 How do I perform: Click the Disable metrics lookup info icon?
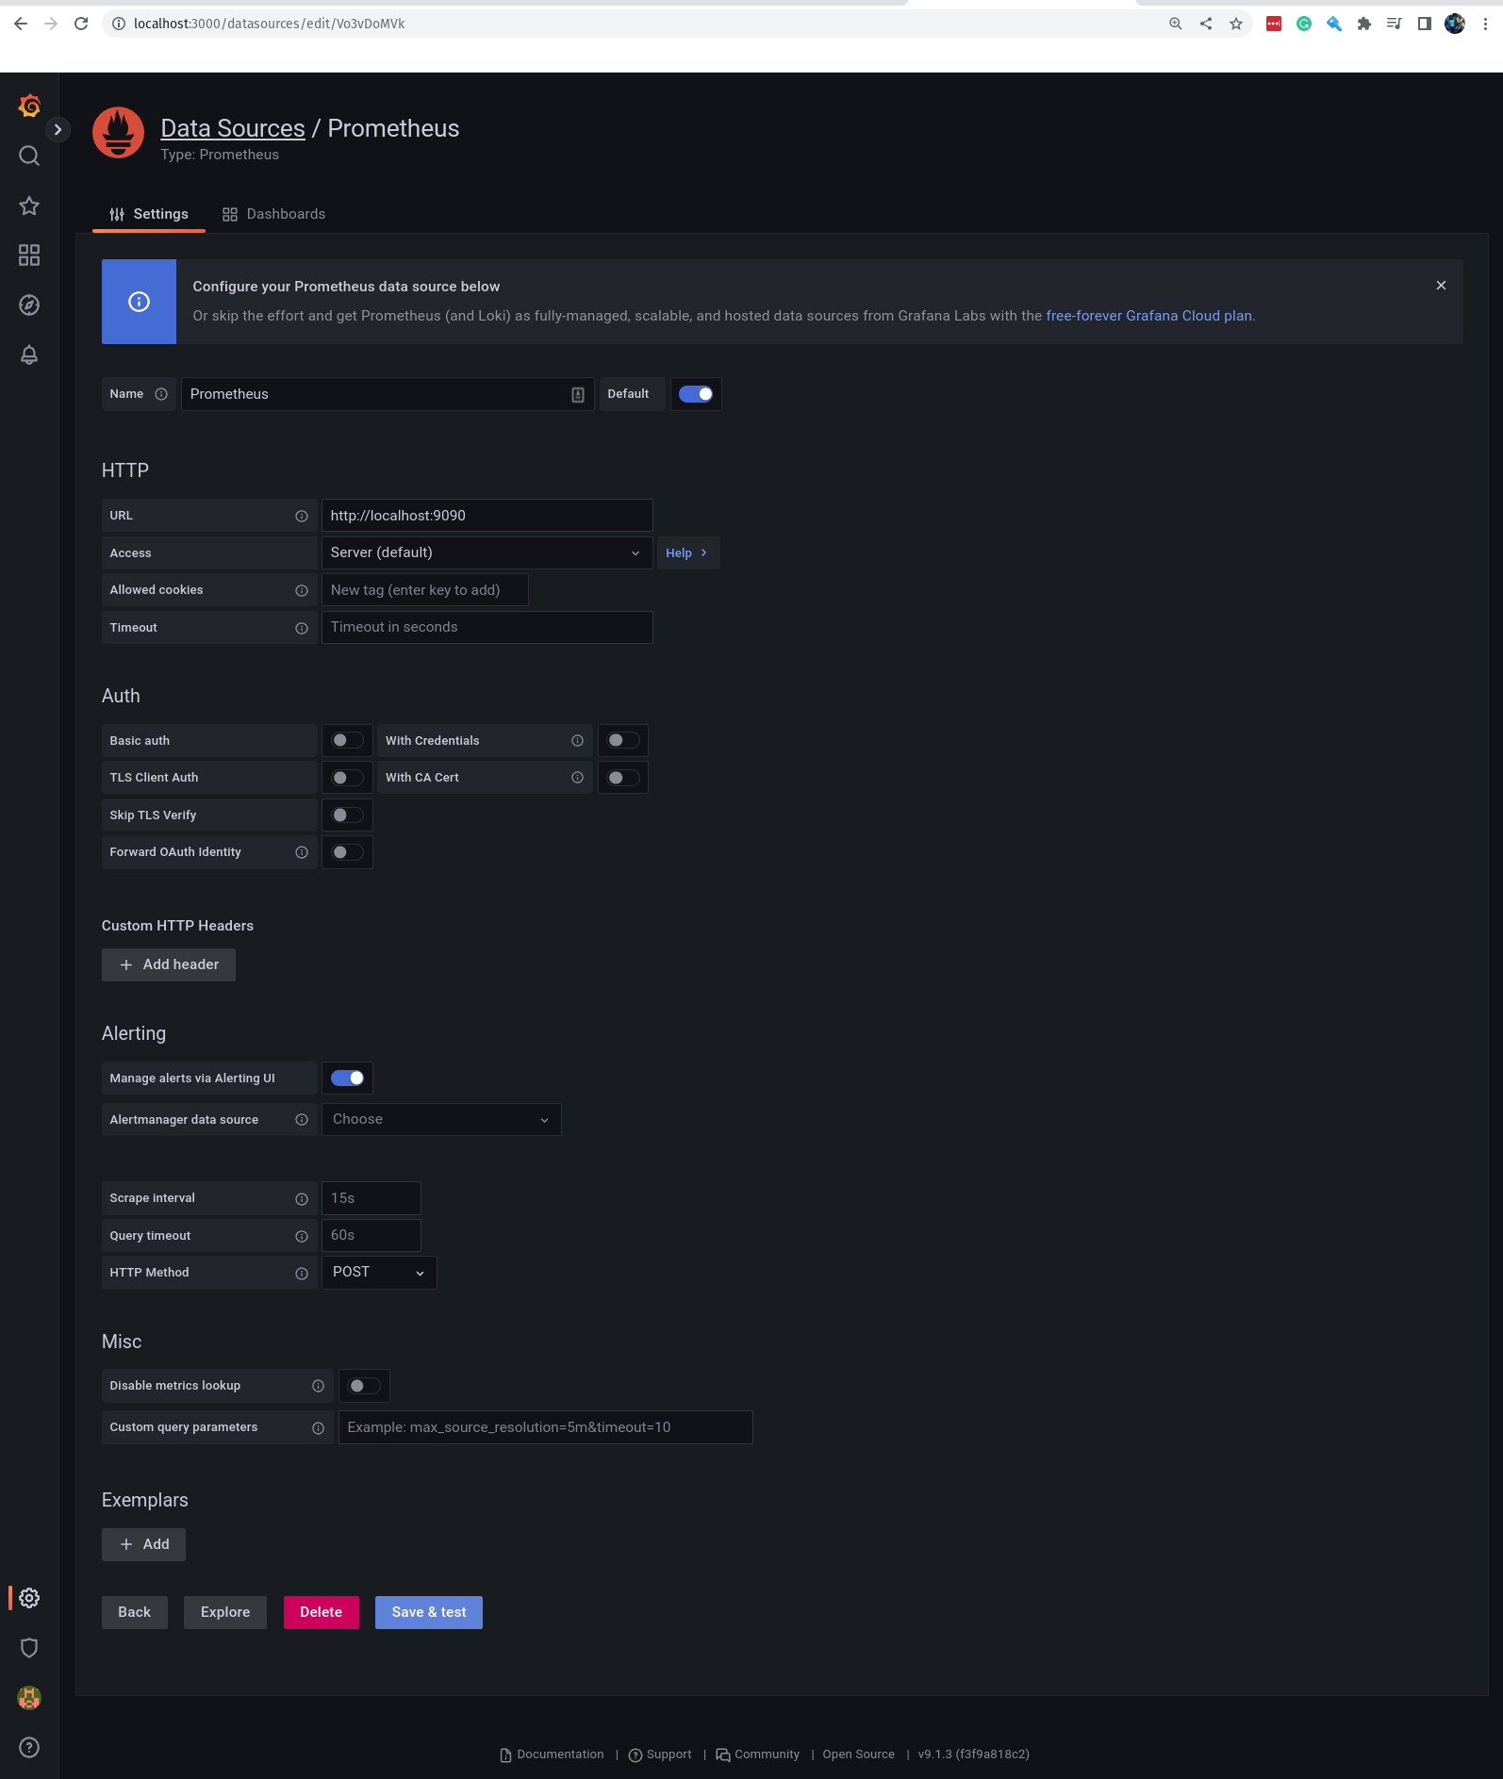pos(318,1386)
